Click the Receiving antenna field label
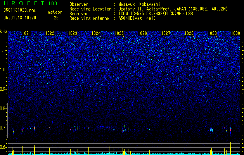 point(89,18)
